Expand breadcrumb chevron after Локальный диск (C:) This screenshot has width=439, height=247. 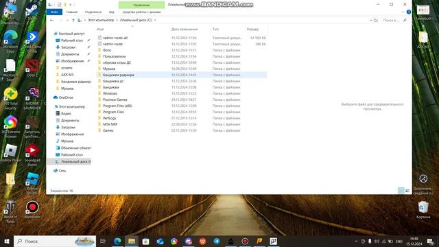155,20
